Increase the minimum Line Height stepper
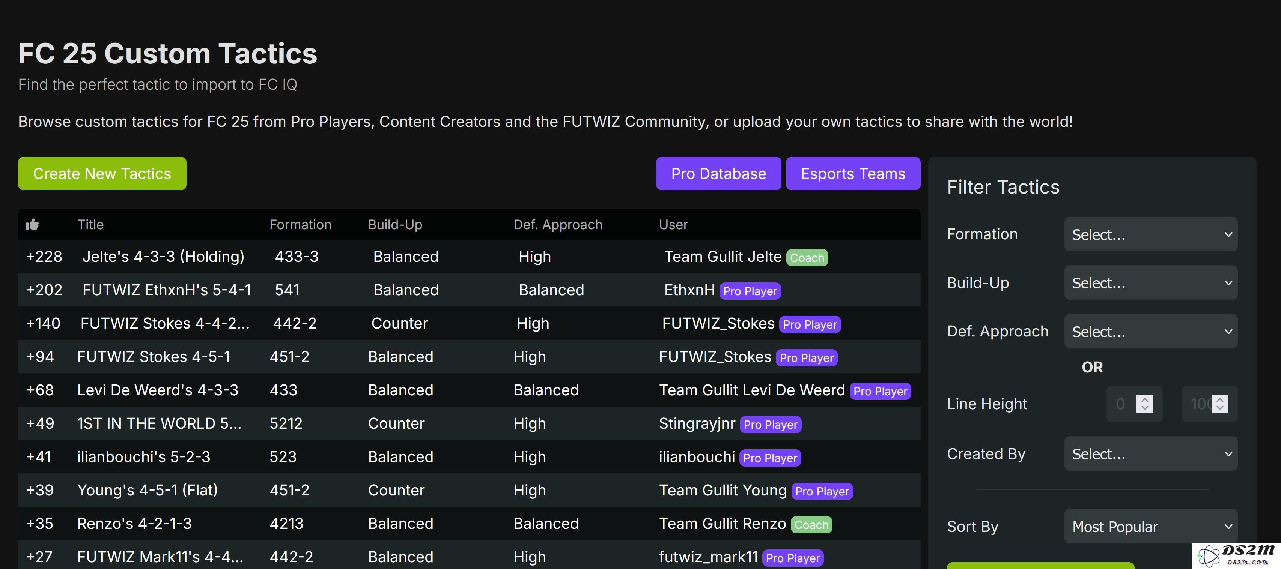1281x569 pixels. point(1144,399)
